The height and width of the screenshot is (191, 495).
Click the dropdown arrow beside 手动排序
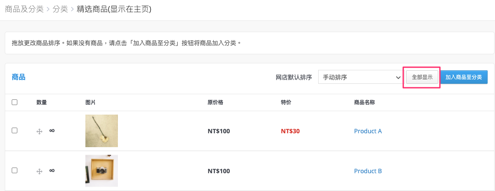(x=398, y=77)
